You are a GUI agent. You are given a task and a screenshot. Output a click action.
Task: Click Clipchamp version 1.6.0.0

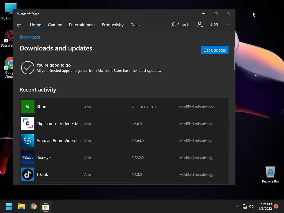[137, 124]
